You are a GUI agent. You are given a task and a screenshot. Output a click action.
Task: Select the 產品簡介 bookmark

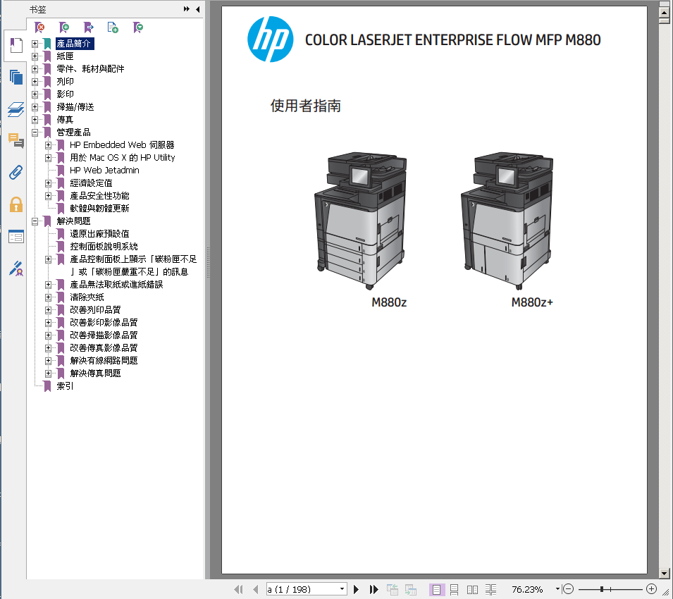[x=73, y=44]
